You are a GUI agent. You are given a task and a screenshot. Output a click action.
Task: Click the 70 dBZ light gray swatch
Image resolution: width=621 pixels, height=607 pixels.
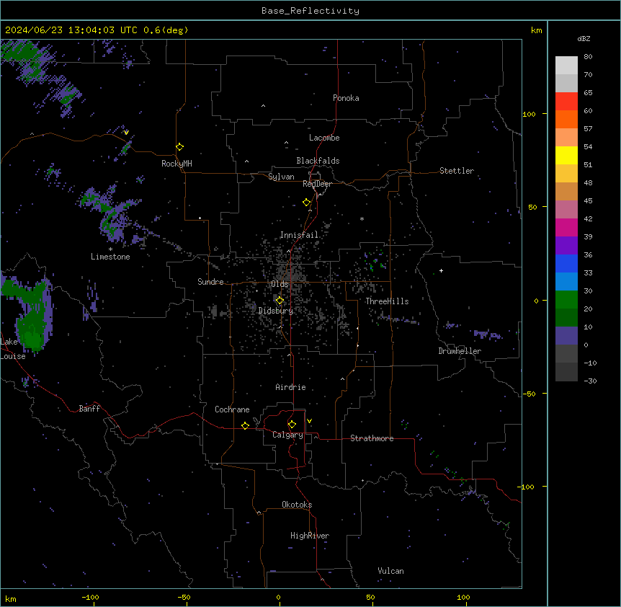pos(566,66)
